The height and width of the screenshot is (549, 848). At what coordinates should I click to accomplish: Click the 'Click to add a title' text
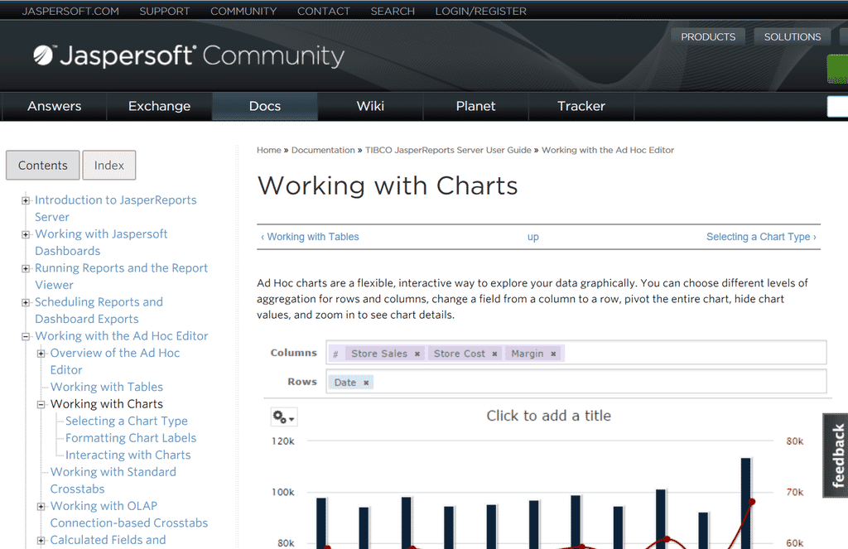(548, 416)
